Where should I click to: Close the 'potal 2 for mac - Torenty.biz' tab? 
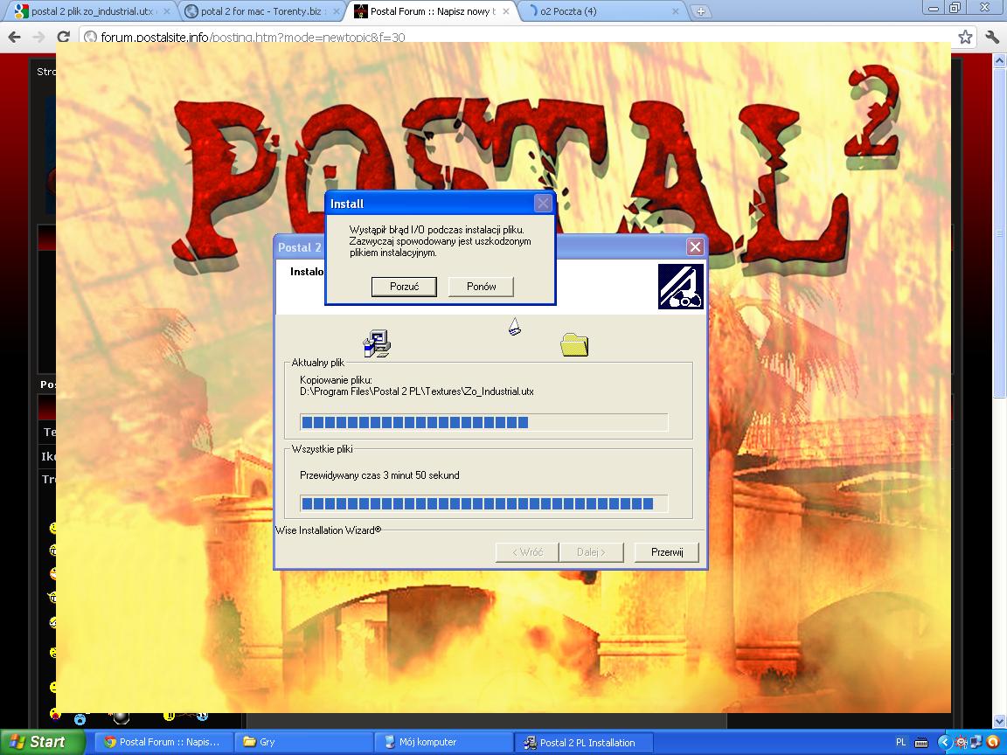pyautogui.click(x=336, y=11)
